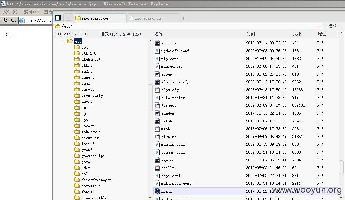Screen dimensions: 345x200
Task: Select the termcap file icon
Action: (x=157, y=105)
